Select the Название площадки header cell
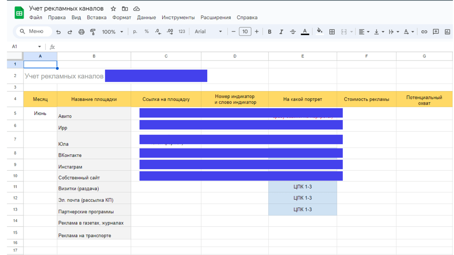Viewport: 454px width, 255px height. pyautogui.click(x=94, y=99)
